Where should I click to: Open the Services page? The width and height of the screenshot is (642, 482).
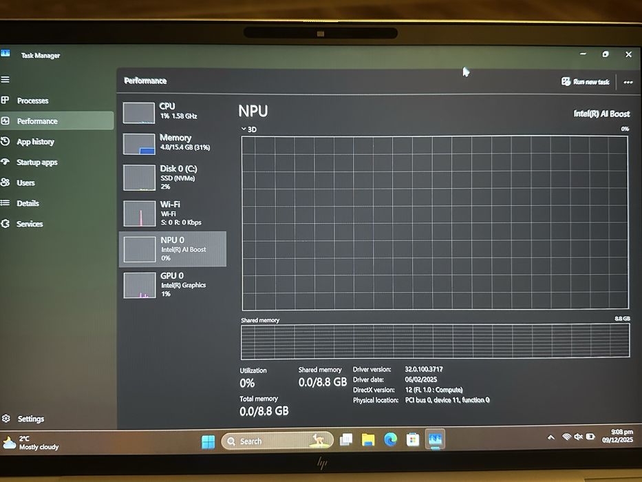tap(30, 224)
